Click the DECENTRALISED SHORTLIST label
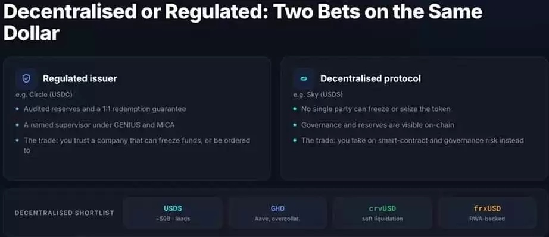Image resolution: width=549 pixels, height=237 pixels. pyautogui.click(x=64, y=213)
